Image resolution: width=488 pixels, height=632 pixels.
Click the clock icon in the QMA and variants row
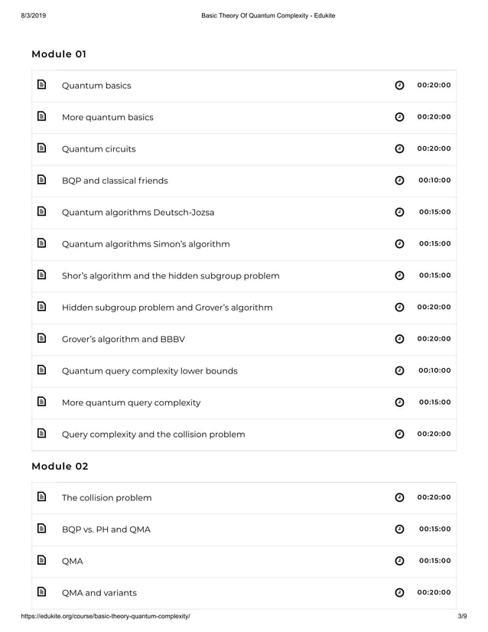[399, 593]
